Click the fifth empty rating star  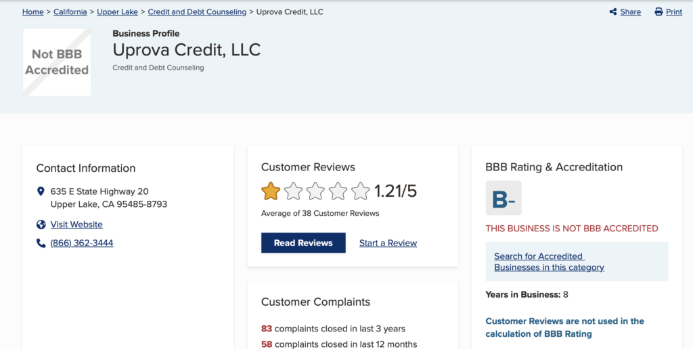(360, 191)
